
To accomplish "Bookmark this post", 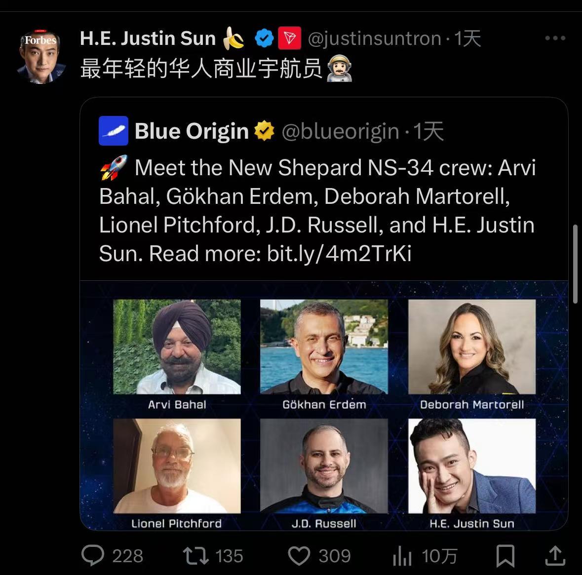I will click(x=505, y=556).
